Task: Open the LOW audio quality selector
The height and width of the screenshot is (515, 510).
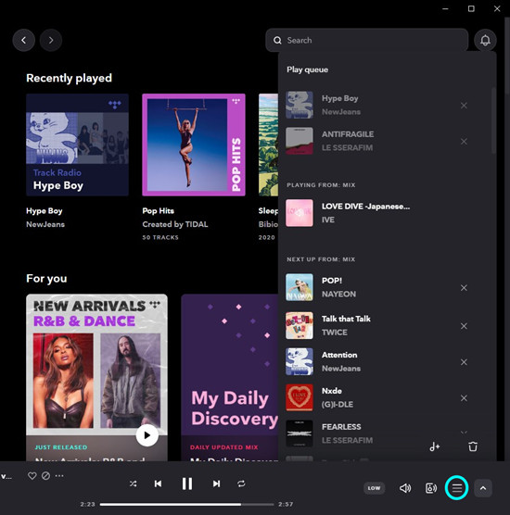Action: [374, 488]
